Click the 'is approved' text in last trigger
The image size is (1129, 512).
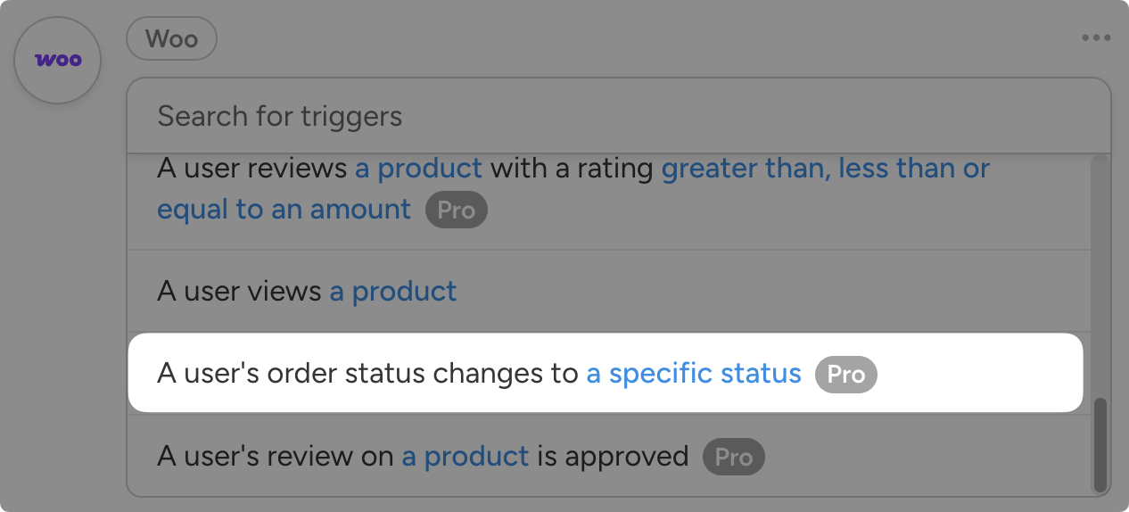(613, 457)
